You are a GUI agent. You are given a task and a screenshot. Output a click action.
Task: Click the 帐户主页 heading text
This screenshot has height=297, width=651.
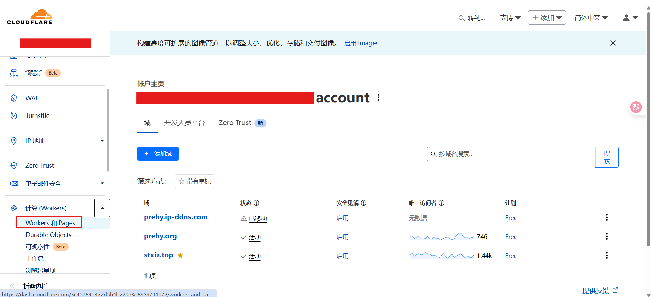point(151,84)
